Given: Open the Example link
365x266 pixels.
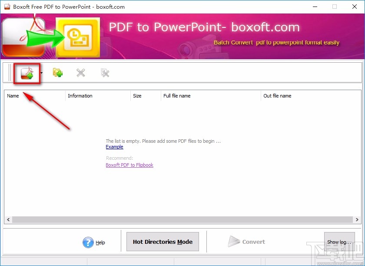Looking at the screenshot, I should (115, 147).
